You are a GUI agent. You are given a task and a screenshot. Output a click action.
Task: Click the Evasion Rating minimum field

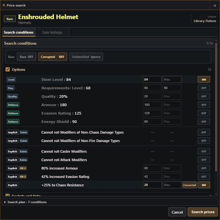tap(152, 113)
